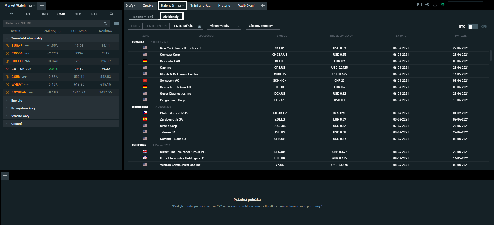Select the SUGAR symbol name
The width and height of the screenshot is (494, 225).
point(17,46)
